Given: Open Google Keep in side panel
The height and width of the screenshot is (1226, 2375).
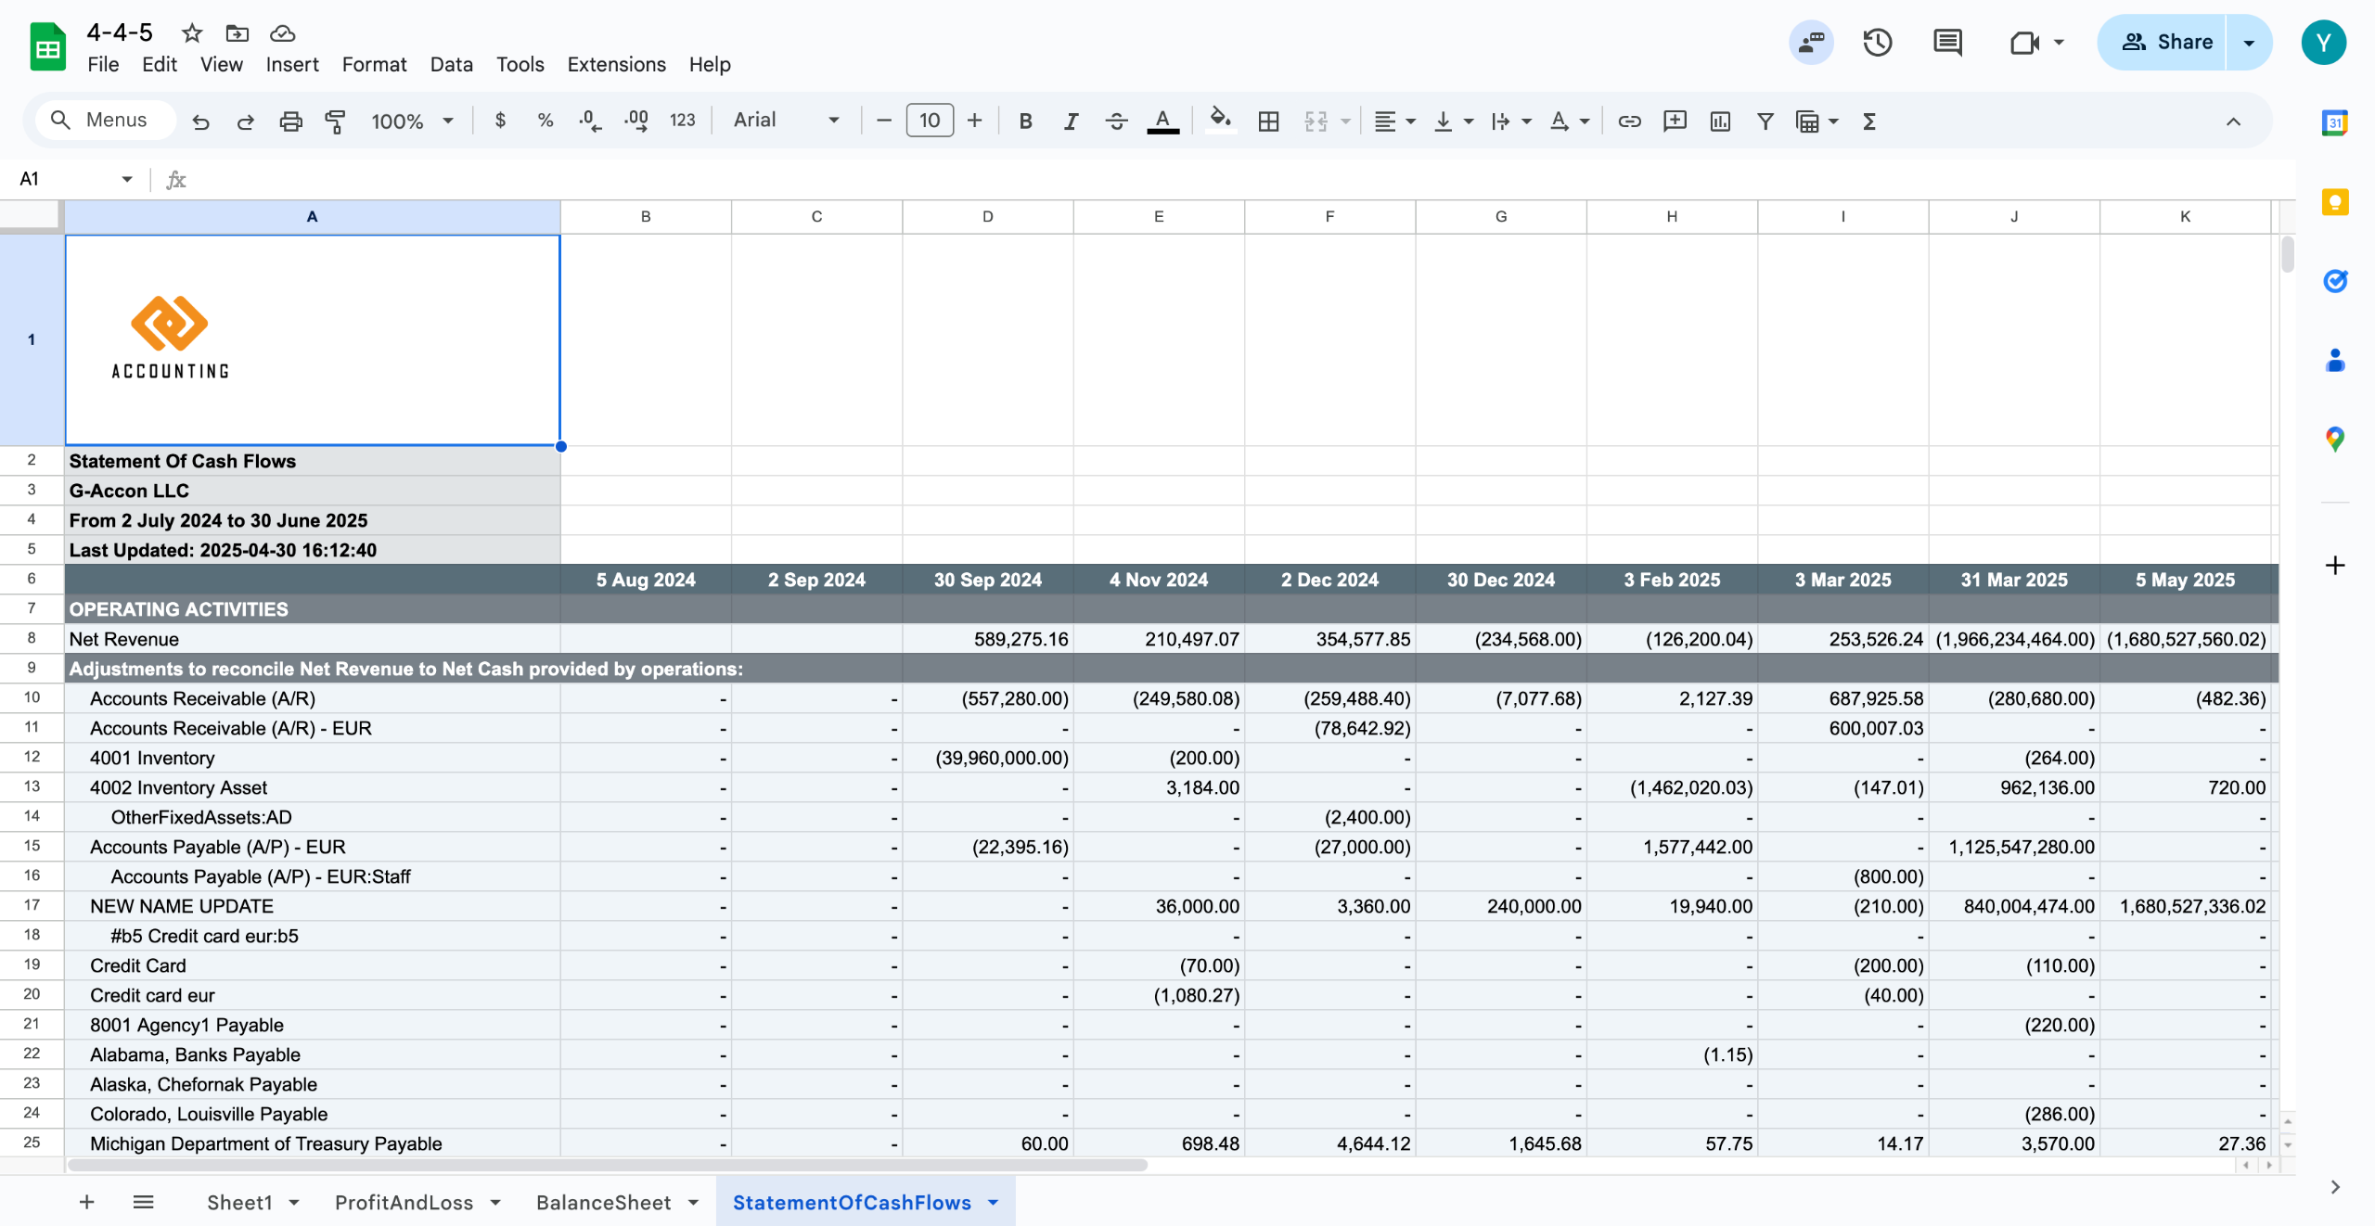Looking at the screenshot, I should [x=2334, y=202].
